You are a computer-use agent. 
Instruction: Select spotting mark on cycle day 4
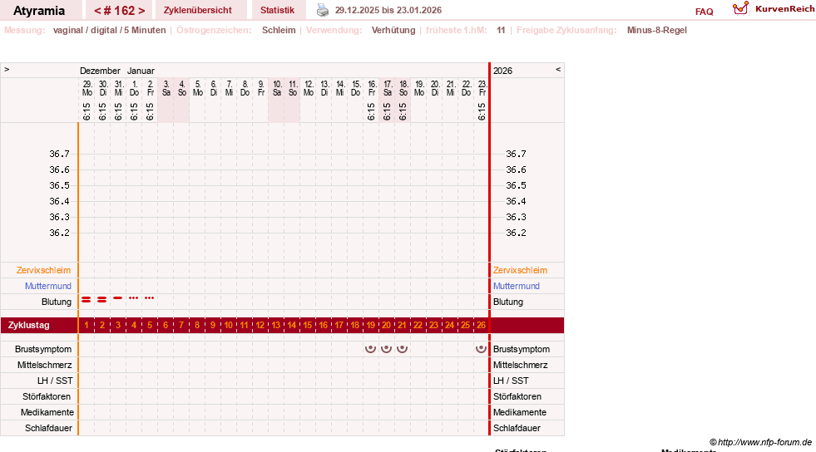click(x=134, y=297)
